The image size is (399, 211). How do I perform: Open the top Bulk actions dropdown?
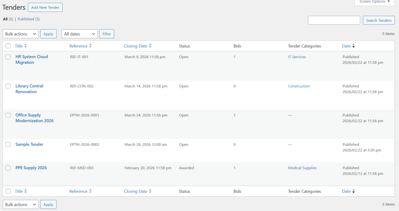pyautogui.click(x=21, y=34)
